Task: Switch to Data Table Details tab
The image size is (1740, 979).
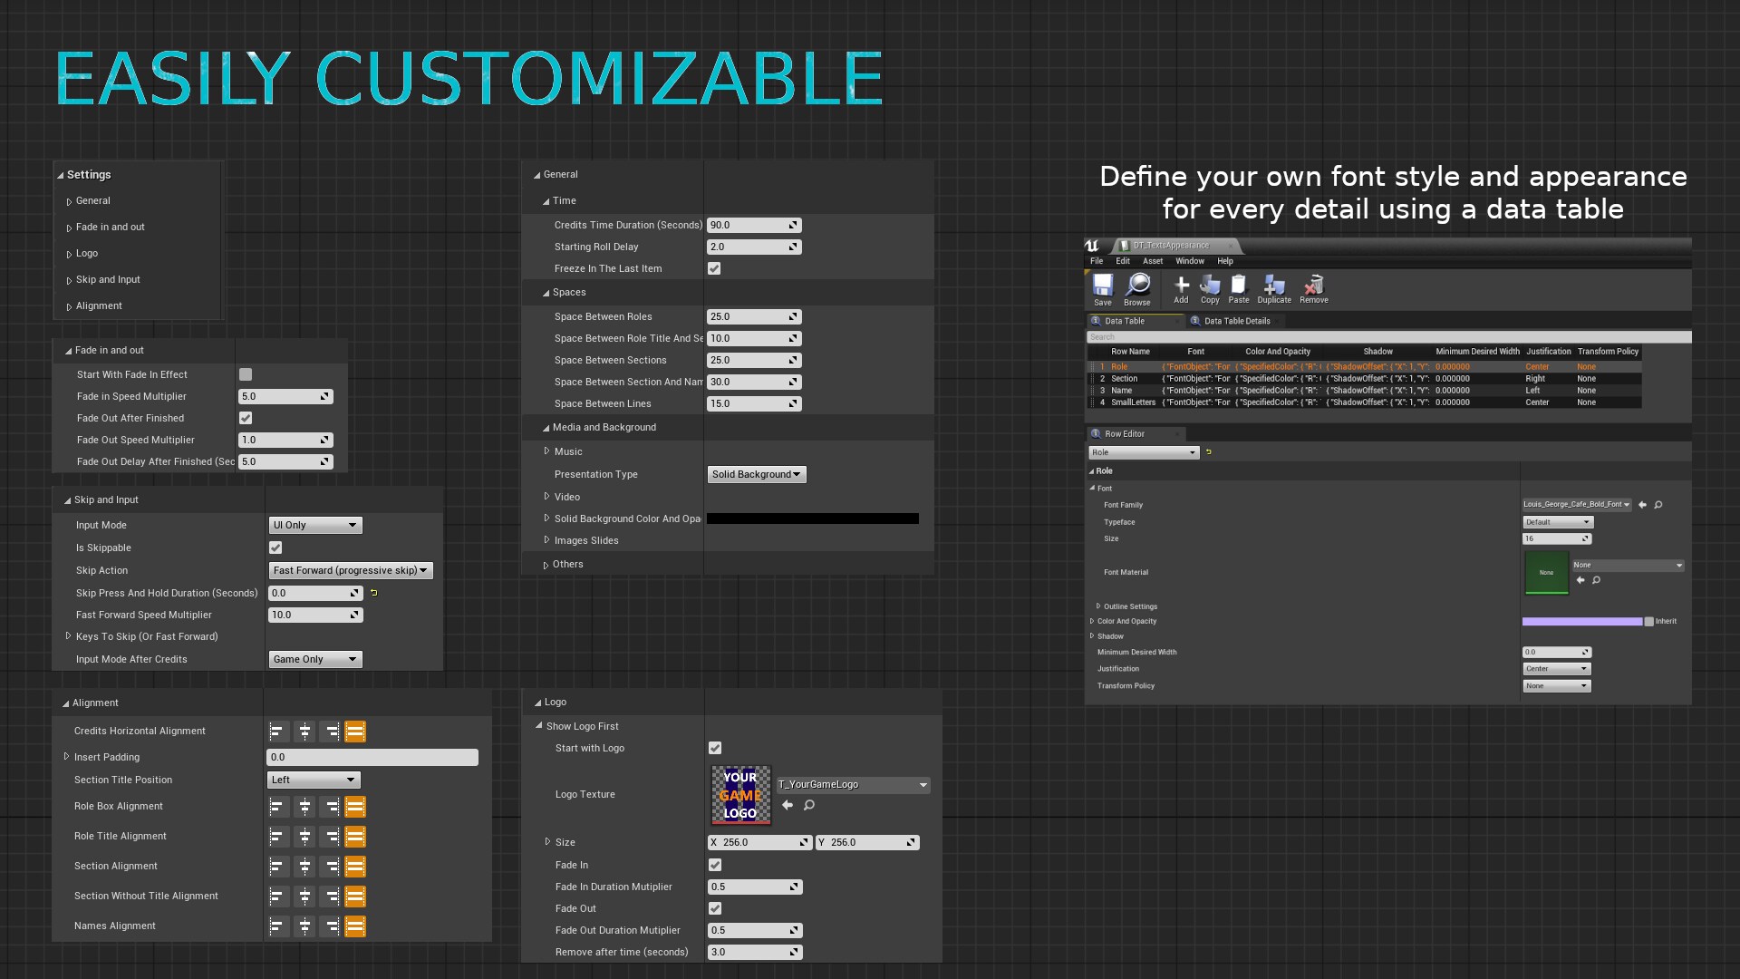Action: coord(1236,321)
